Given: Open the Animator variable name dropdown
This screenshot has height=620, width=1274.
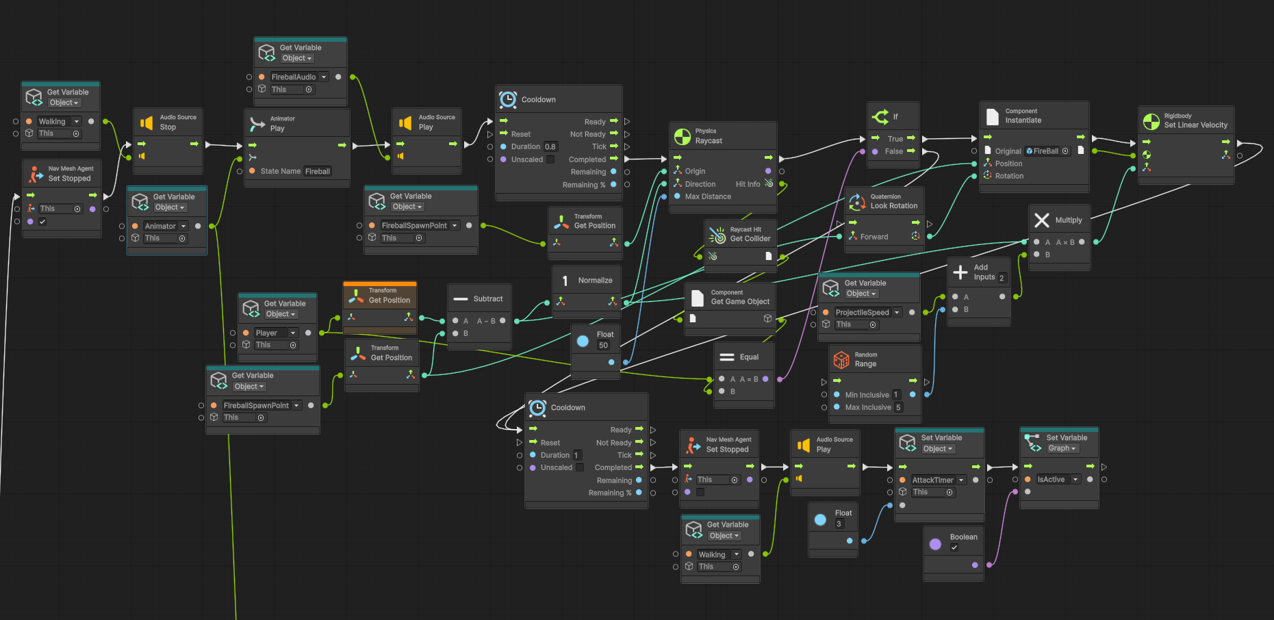Looking at the screenshot, I should 183,227.
